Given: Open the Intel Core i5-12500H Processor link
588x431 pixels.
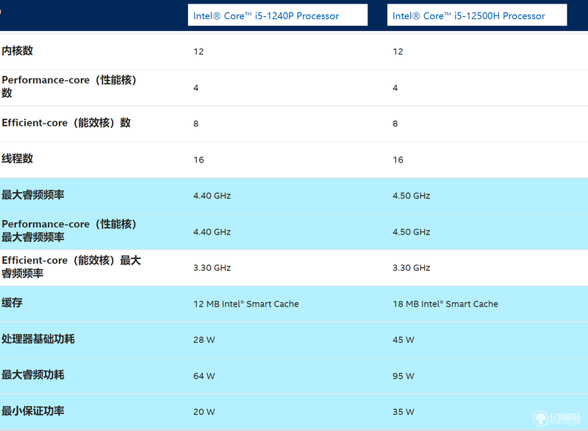Looking at the screenshot, I should click(x=469, y=15).
